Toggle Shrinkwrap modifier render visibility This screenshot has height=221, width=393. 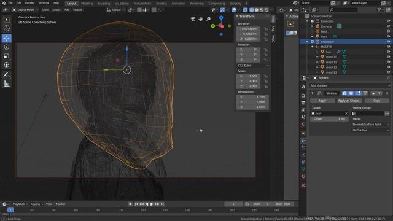[344, 93]
